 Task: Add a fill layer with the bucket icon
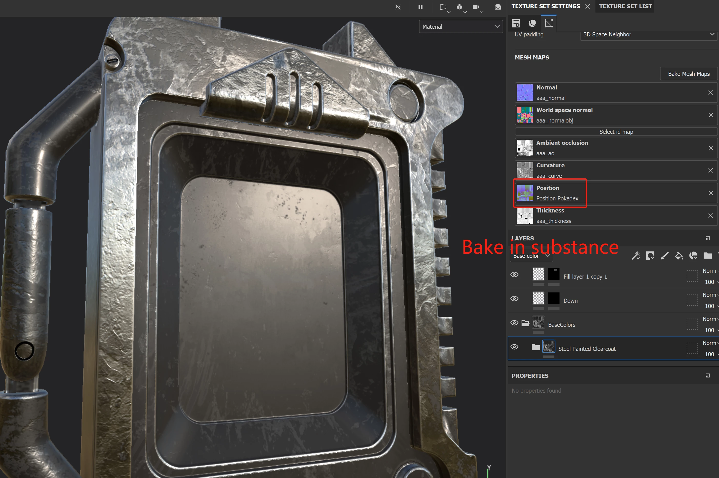[x=679, y=256]
